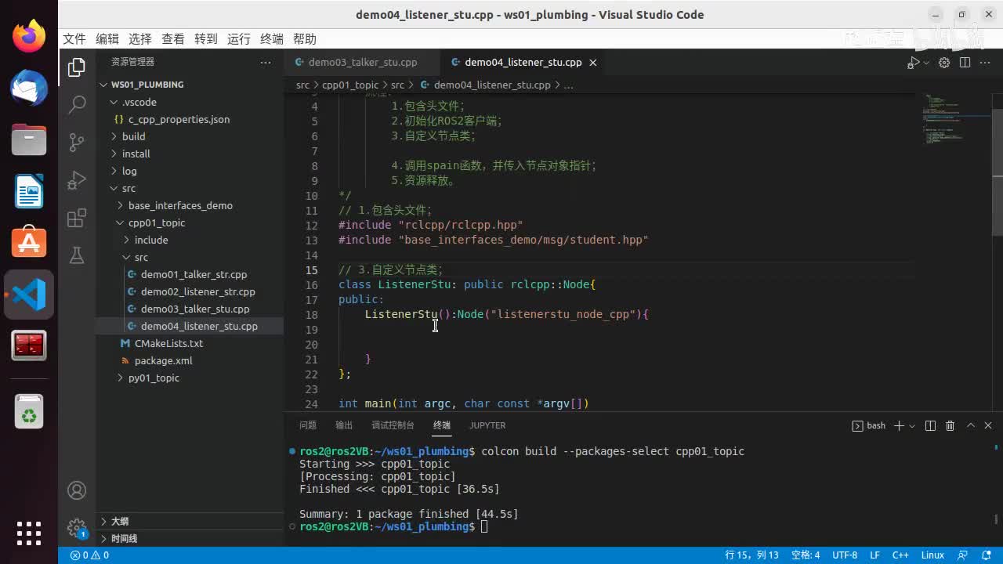Collapse the .vscode folder
This screenshot has width=1003, height=564.
click(190, 102)
